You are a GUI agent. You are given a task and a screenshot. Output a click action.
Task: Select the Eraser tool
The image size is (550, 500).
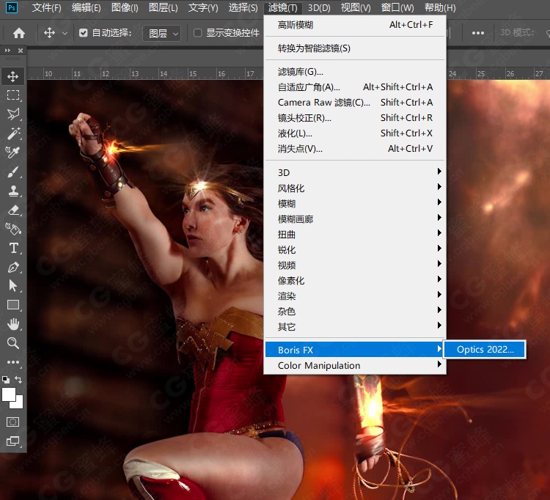(x=13, y=210)
